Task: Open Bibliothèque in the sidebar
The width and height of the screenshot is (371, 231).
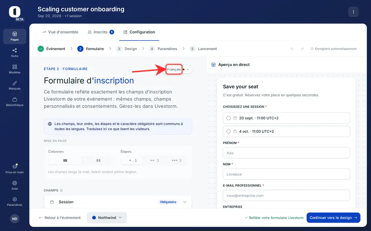Action: 15,102
